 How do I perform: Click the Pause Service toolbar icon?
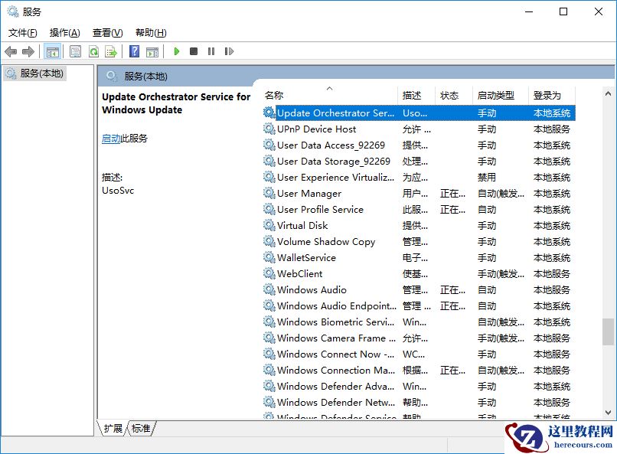pyautogui.click(x=212, y=51)
